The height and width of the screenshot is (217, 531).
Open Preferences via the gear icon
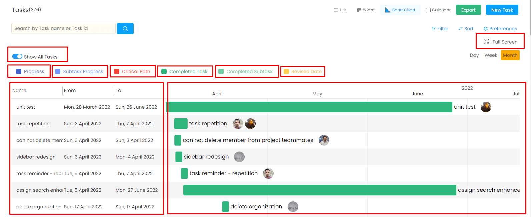(486, 29)
